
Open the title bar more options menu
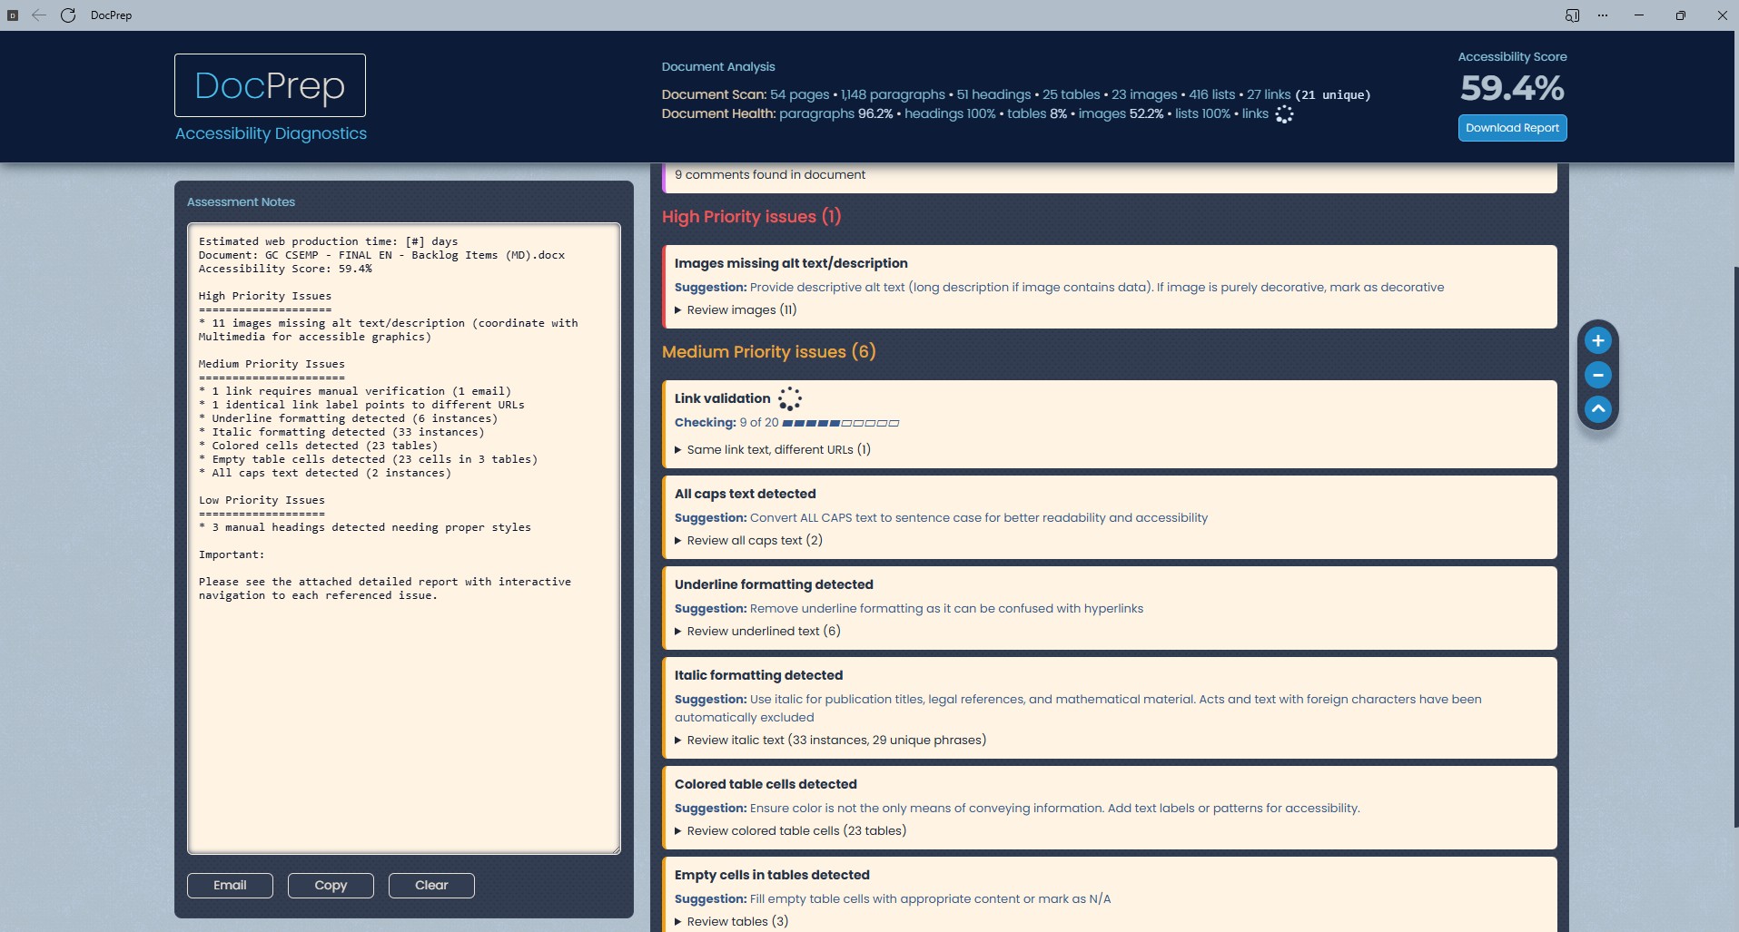[1603, 15]
